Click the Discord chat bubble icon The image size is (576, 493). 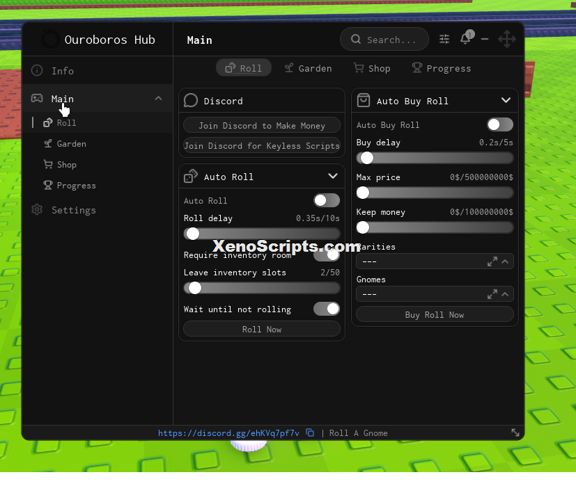click(191, 101)
